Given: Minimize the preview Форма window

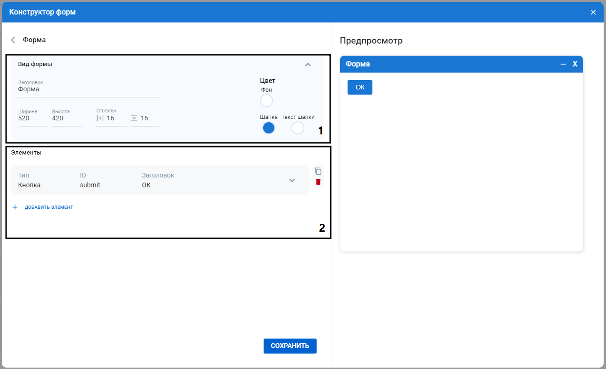Looking at the screenshot, I should [563, 64].
